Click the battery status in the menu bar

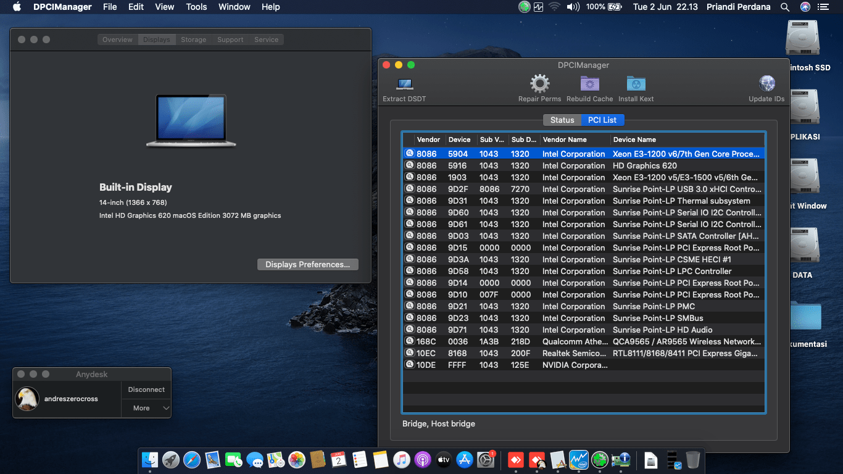(x=604, y=7)
